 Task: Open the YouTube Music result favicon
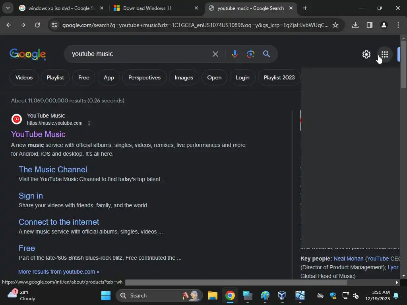coord(17,119)
